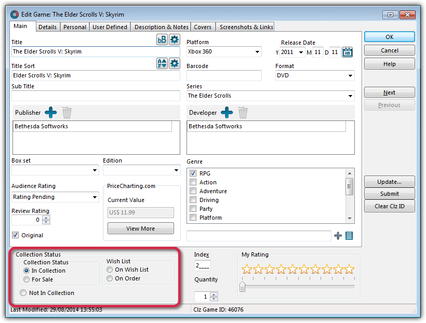This screenshot has height=323, width=426.
Task: Click the My Rating slider thumb
Action: pos(242,287)
